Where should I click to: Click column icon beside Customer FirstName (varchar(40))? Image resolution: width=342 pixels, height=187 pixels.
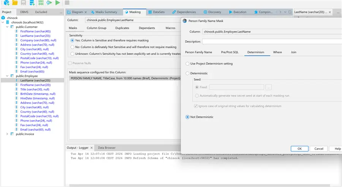pyautogui.click(x=17, y=31)
